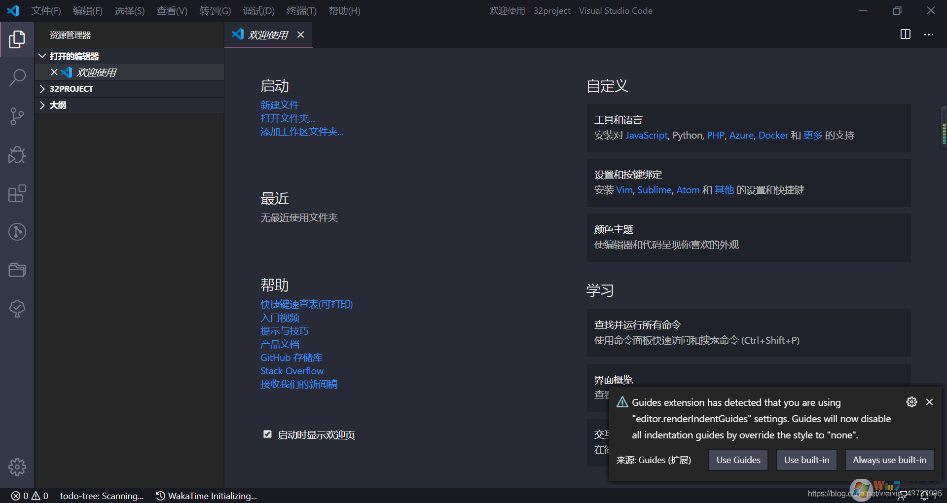Select the Run and Debug icon
The image size is (947, 503).
click(x=17, y=155)
